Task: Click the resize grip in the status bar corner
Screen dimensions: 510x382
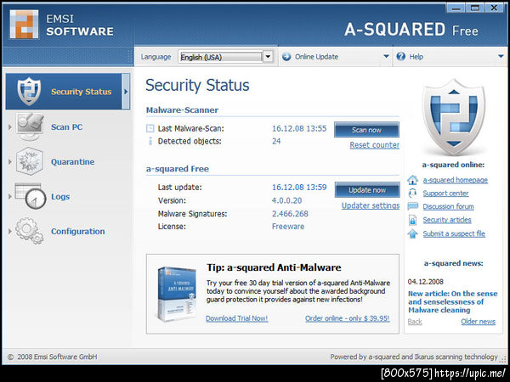Action: point(504,359)
